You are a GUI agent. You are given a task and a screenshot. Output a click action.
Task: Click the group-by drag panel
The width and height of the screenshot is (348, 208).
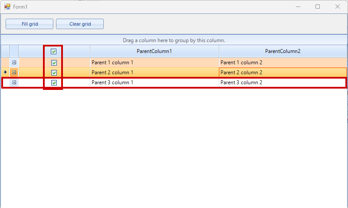[174, 40]
